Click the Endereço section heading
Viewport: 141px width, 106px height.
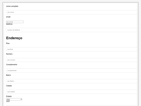click(x=14, y=38)
